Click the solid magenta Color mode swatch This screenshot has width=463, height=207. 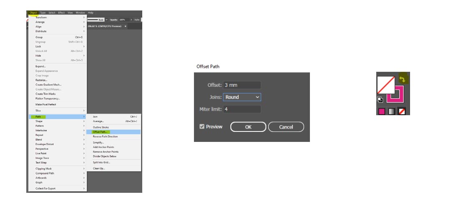[381, 111]
